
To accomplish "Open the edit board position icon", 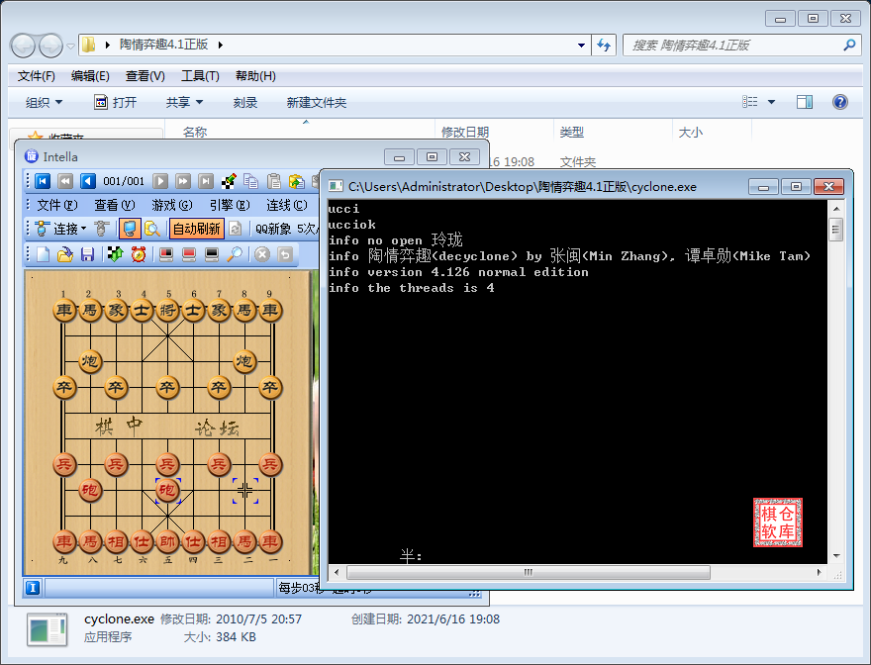I will tap(229, 181).
